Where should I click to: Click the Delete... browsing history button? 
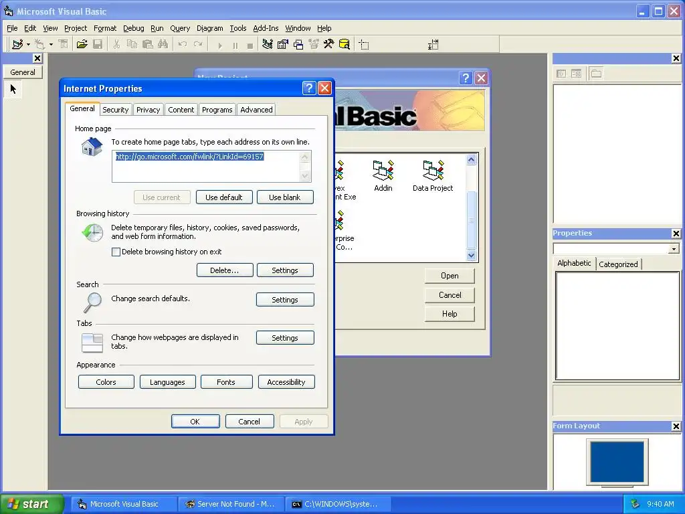(225, 270)
